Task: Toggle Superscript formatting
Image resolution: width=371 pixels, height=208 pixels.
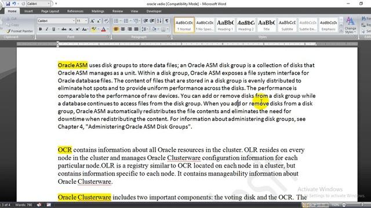Action: coord(77,29)
